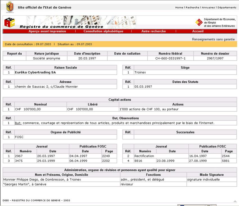
Task: Click the federal number CH-660-0531997-1
Action: click(x=170, y=58)
